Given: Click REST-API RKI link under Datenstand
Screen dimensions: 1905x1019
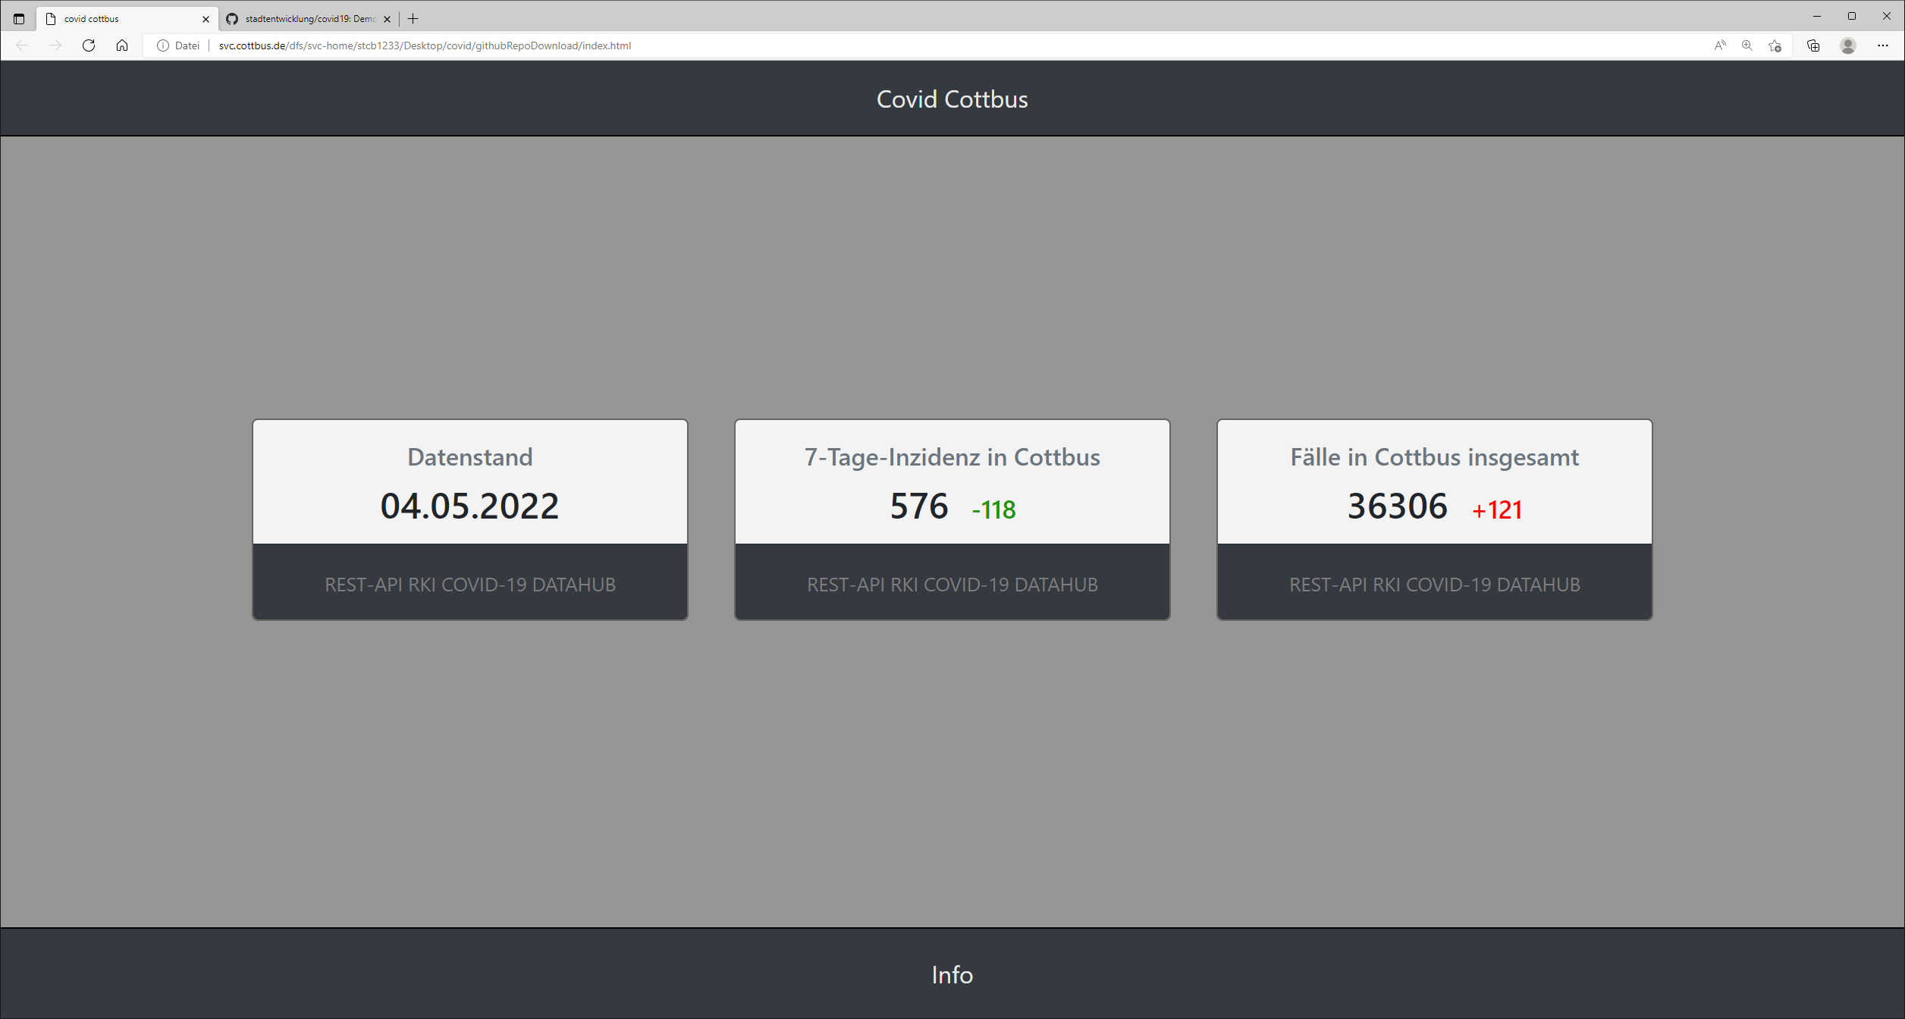Looking at the screenshot, I should click(469, 585).
